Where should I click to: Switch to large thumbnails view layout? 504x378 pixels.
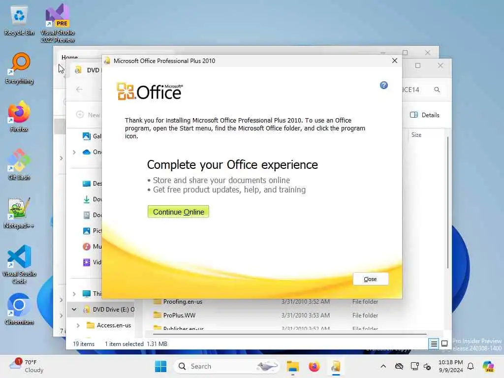coord(444,344)
